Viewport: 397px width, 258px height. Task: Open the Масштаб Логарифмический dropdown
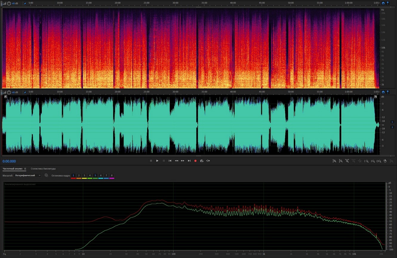[x=27, y=175]
